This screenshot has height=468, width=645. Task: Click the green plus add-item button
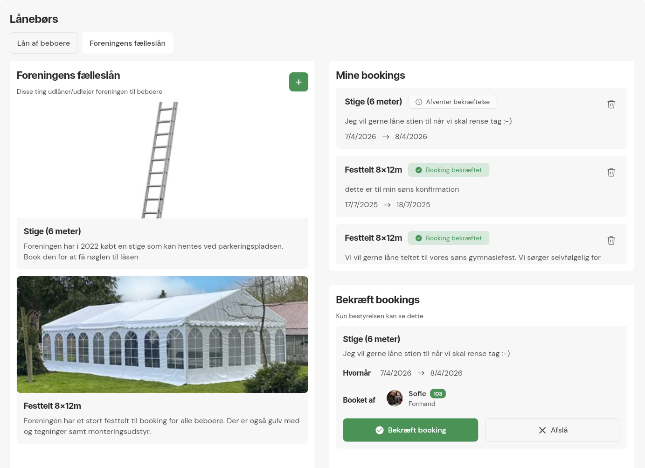[298, 82]
